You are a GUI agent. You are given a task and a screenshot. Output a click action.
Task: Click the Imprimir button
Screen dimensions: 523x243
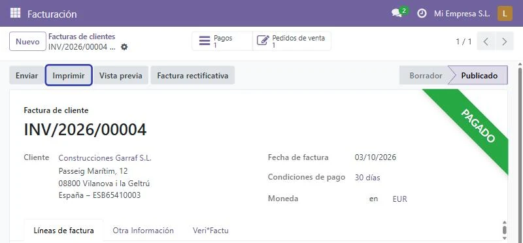[69, 75]
